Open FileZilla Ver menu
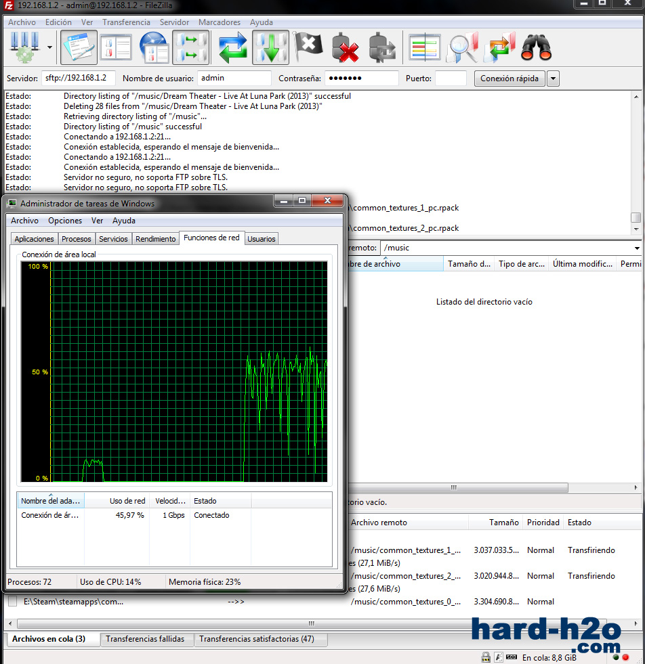645x664 pixels. (87, 22)
